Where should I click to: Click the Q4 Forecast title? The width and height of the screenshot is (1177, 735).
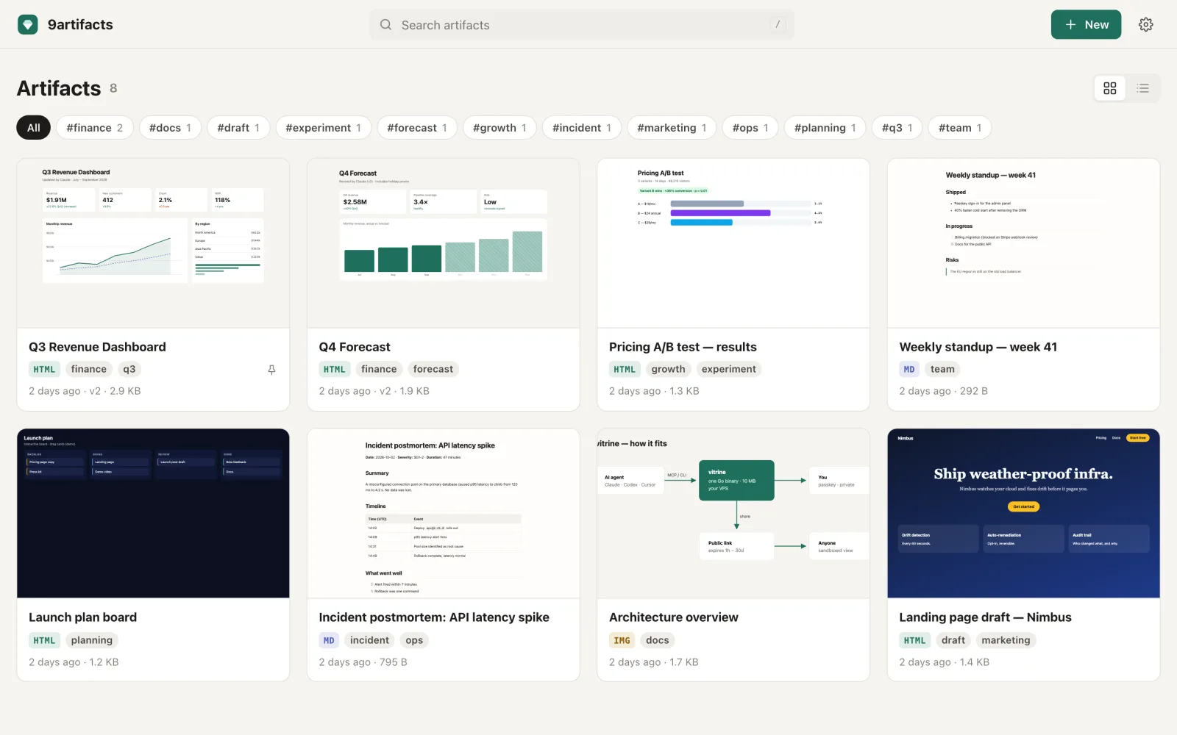tap(355, 347)
